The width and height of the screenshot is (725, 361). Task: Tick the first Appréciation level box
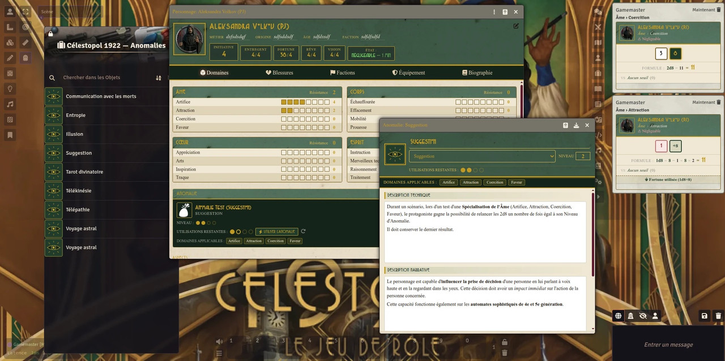pos(284,152)
